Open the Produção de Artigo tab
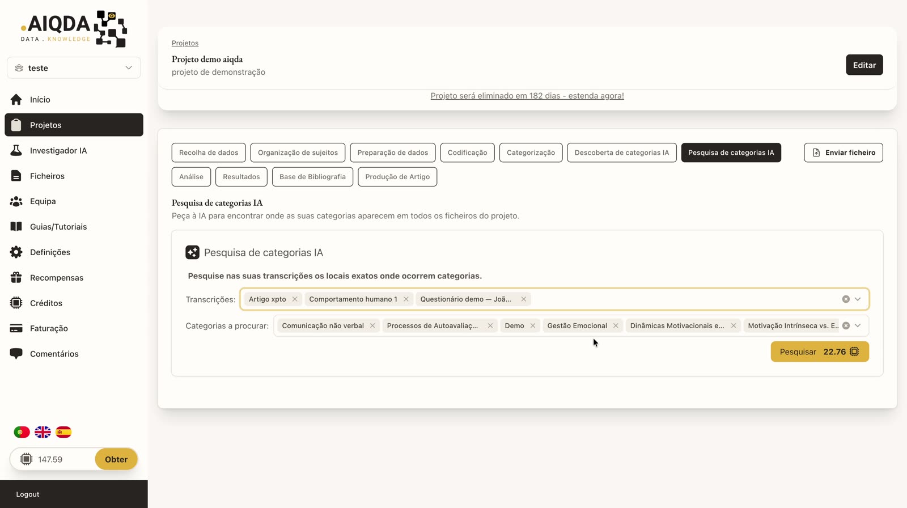 [x=397, y=177]
